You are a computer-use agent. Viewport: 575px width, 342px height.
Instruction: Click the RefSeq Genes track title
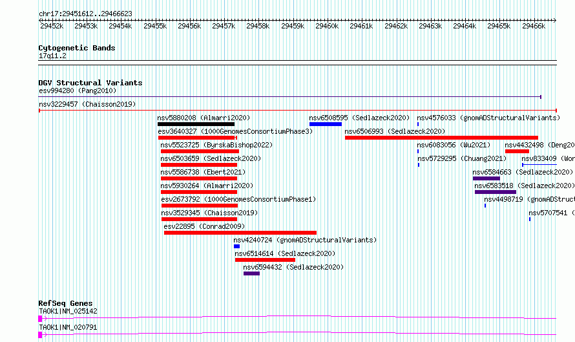click(65, 303)
